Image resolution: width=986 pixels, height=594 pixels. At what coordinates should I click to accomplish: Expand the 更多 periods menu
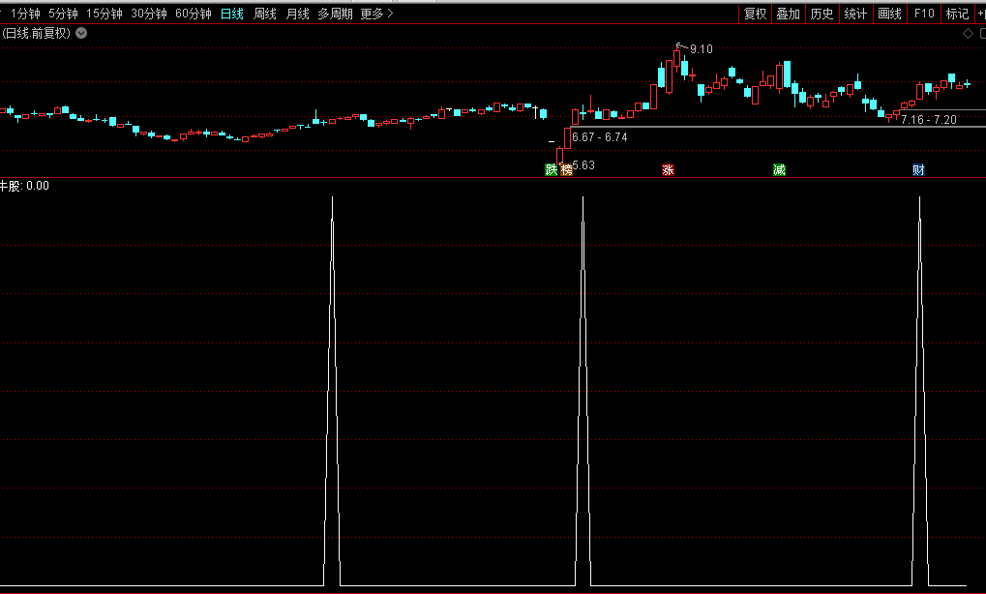tap(375, 14)
